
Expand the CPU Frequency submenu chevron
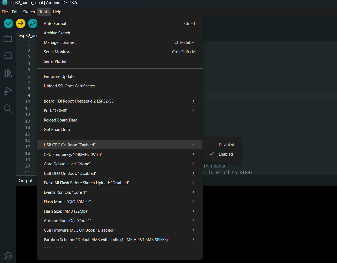193,154
